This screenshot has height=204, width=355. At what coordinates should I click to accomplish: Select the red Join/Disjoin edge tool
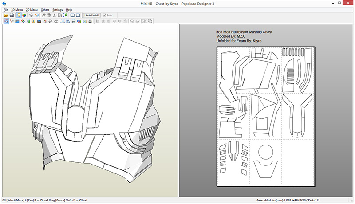12,21
